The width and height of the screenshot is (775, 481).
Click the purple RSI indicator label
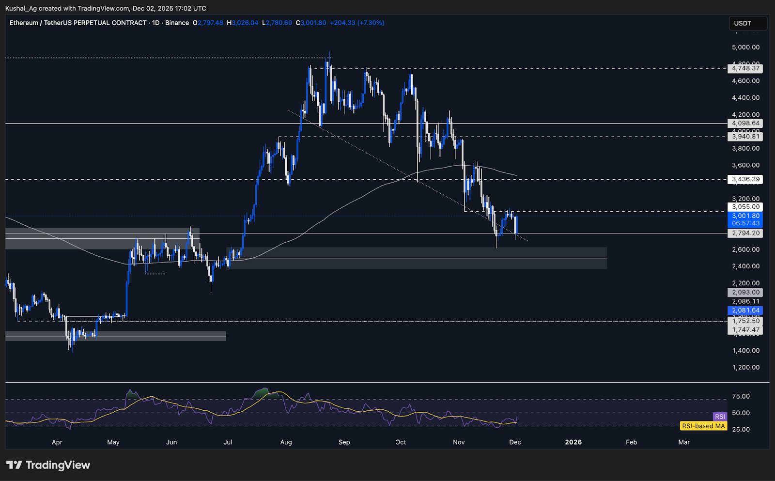pyautogui.click(x=719, y=417)
